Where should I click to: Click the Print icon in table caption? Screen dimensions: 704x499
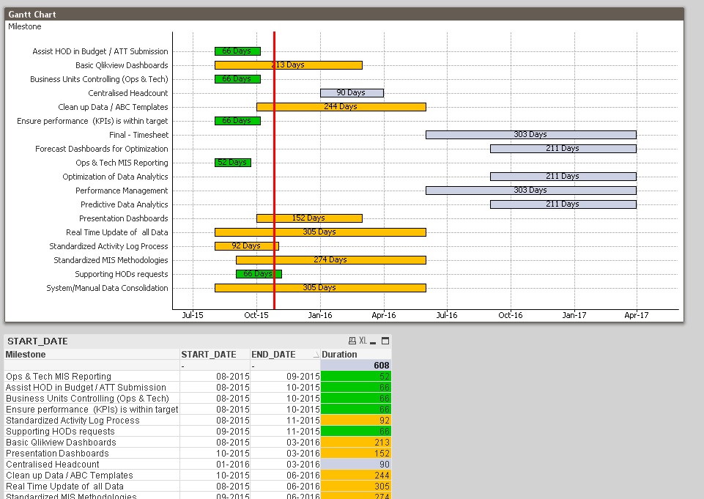coord(352,341)
